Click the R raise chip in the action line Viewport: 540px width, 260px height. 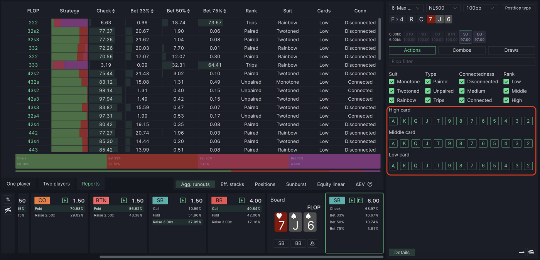click(x=412, y=19)
